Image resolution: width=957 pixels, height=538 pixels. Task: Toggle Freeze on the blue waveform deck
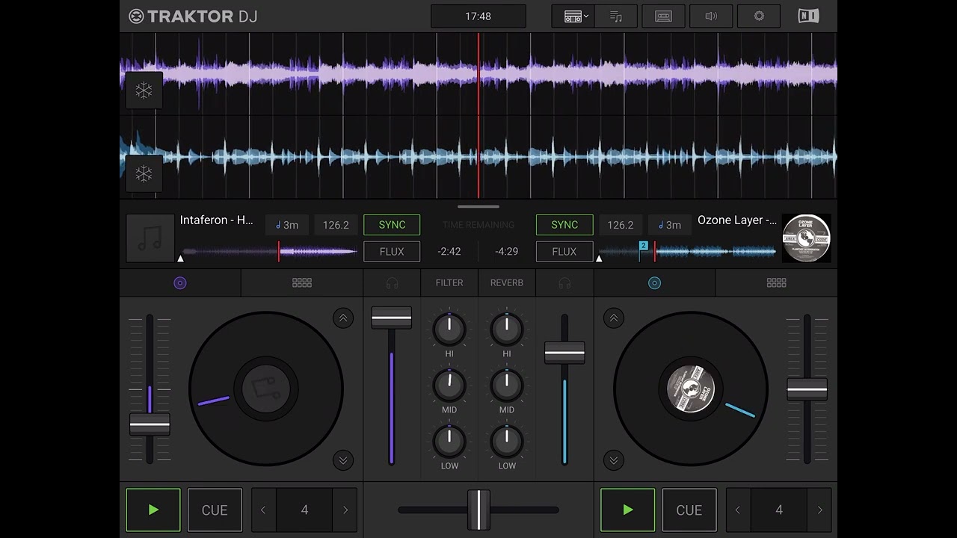click(144, 173)
